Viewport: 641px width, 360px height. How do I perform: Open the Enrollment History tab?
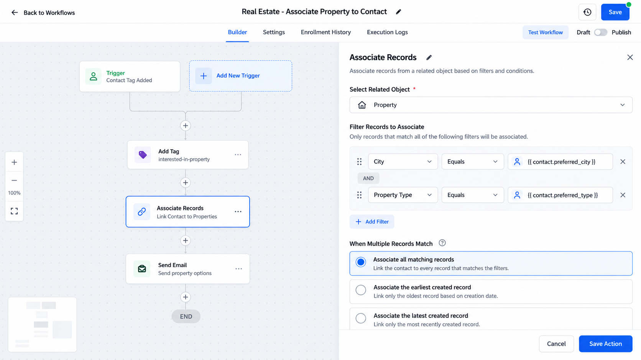325,32
